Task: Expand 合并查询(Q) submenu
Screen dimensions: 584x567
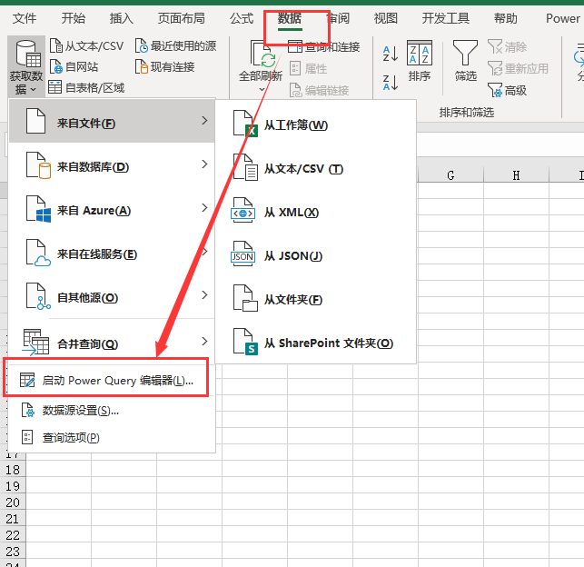Action: [112, 342]
